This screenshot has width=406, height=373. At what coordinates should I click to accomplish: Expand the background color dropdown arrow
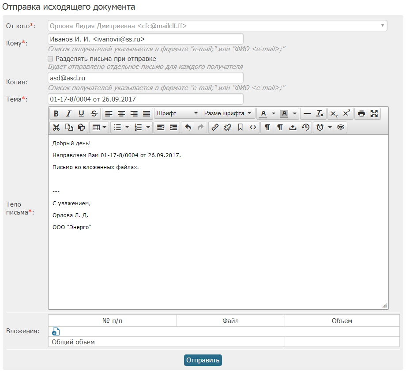(294, 113)
